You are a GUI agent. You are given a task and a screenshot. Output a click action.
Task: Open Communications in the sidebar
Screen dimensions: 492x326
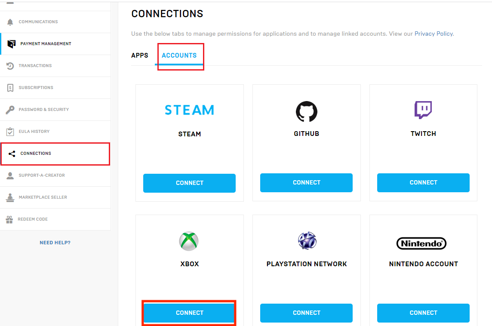(55, 22)
